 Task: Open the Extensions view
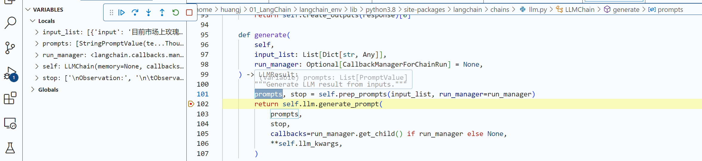coord(10,98)
